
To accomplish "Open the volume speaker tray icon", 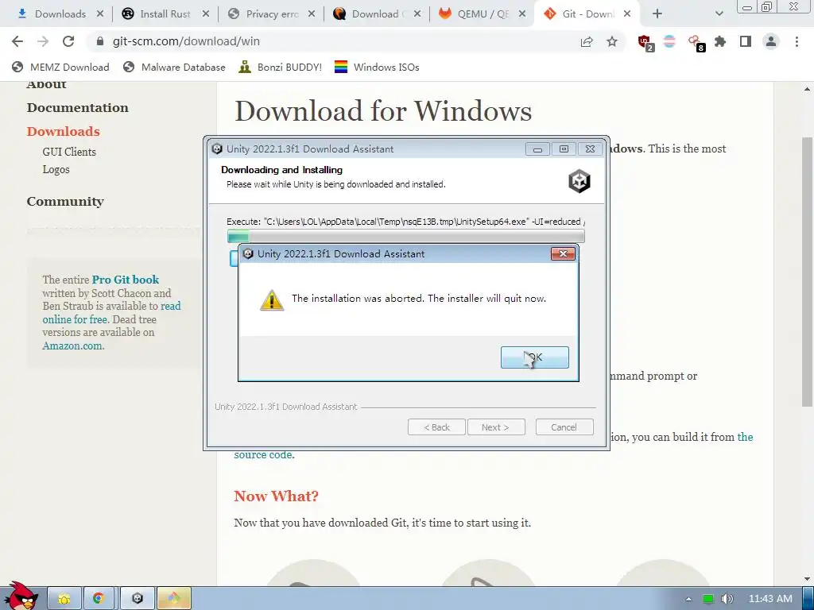I will (x=727, y=599).
